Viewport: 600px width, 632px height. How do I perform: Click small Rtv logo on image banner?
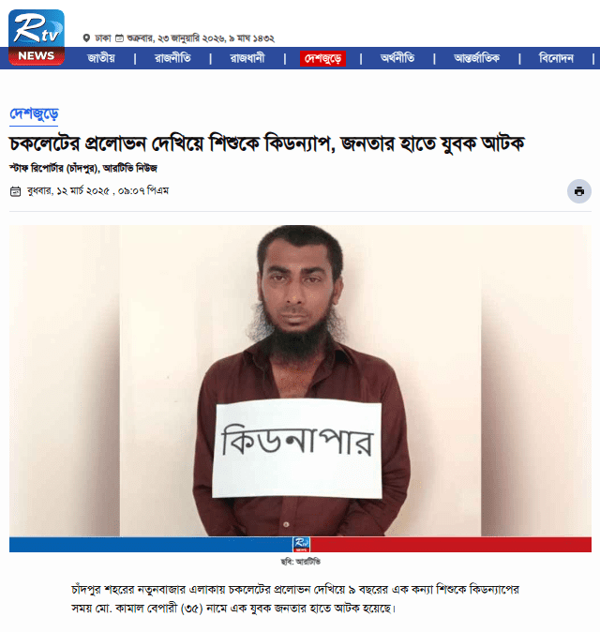(301, 544)
